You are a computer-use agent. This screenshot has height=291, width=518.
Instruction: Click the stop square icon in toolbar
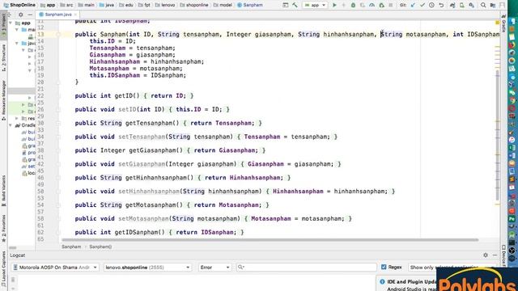tap(391, 5)
